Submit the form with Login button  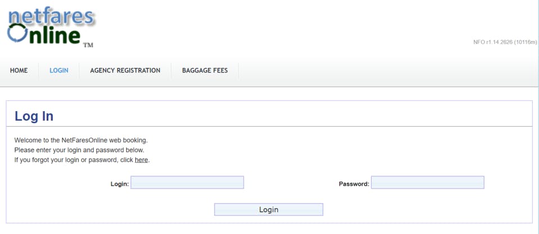(269, 210)
